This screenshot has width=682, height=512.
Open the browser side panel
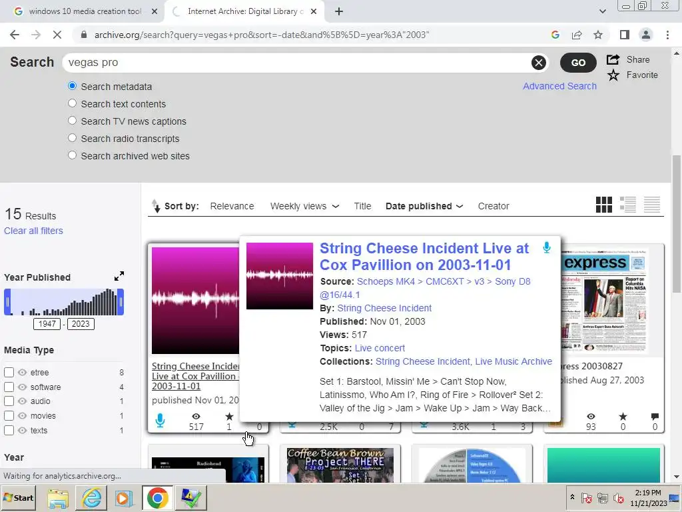point(625,35)
